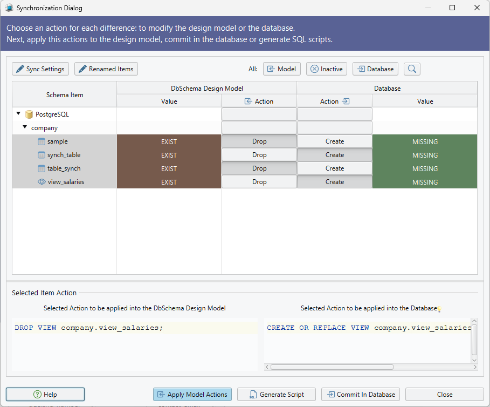Click the sample table icon
Screen dimensions: 490x407
(42, 141)
